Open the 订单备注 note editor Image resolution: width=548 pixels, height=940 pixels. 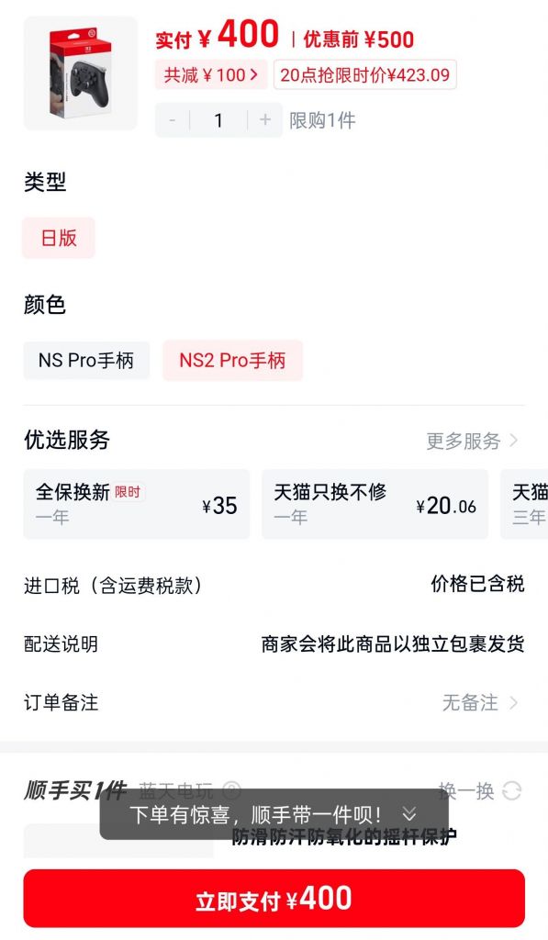tap(477, 702)
